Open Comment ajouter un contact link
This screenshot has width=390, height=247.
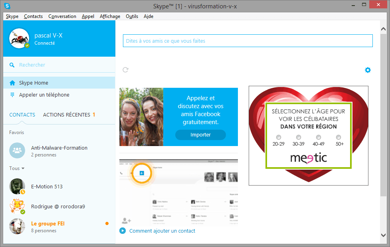click(x=162, y=231)
